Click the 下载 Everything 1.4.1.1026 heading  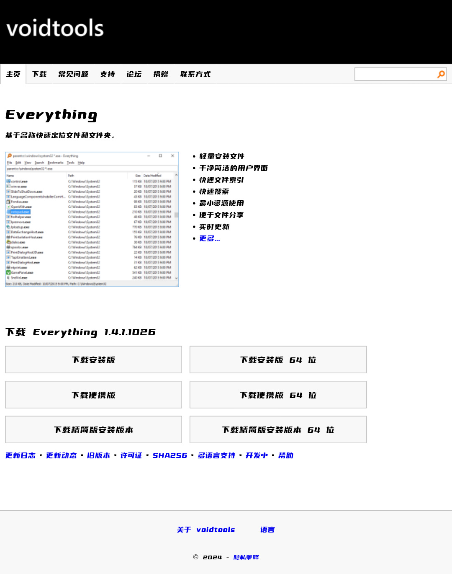tap(80, 332)
